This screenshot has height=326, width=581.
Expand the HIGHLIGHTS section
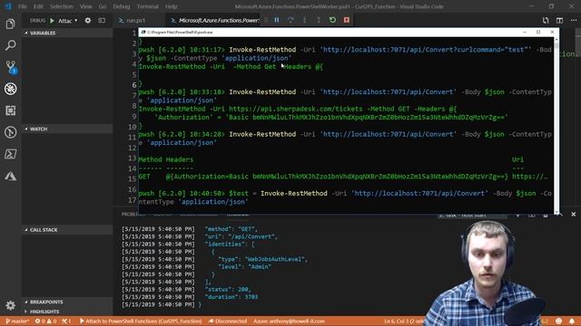click(x=67, y=312)
